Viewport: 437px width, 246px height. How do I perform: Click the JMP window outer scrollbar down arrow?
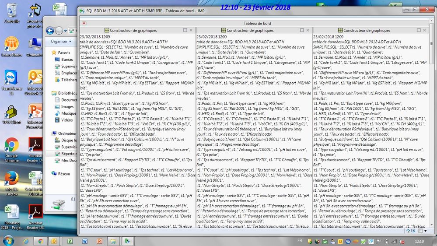(432, 225)
